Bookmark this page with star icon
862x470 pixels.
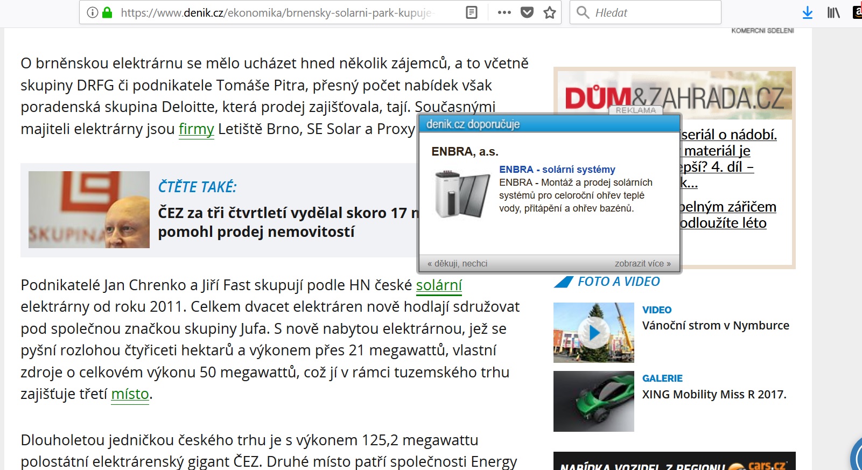(x=550, y=12)
